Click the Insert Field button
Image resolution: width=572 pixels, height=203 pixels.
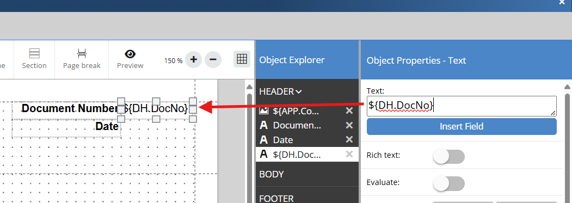coord(462,126)
